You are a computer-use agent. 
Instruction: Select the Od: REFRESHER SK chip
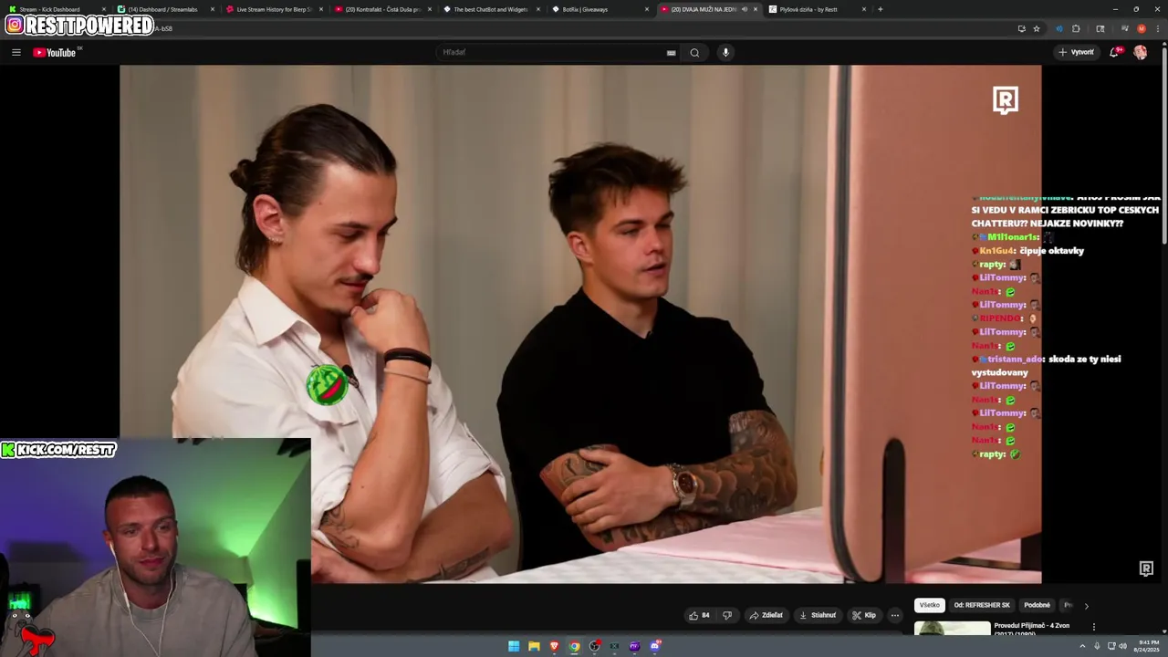(x=982, y=605)
